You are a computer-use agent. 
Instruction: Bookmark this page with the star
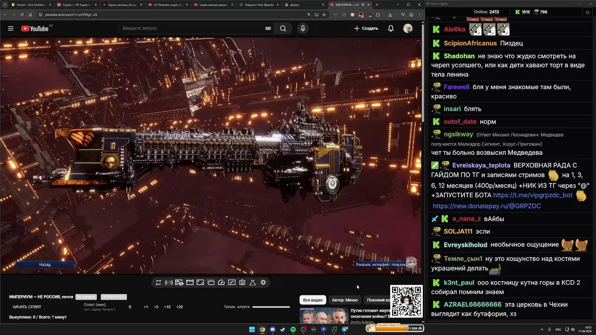click(x=324, y=14)
